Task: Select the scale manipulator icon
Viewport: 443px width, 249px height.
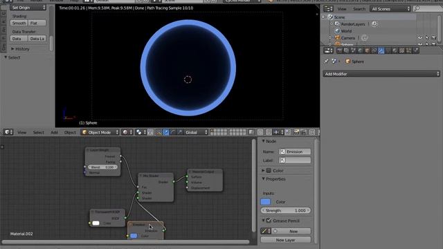Action: coord(180,132)
